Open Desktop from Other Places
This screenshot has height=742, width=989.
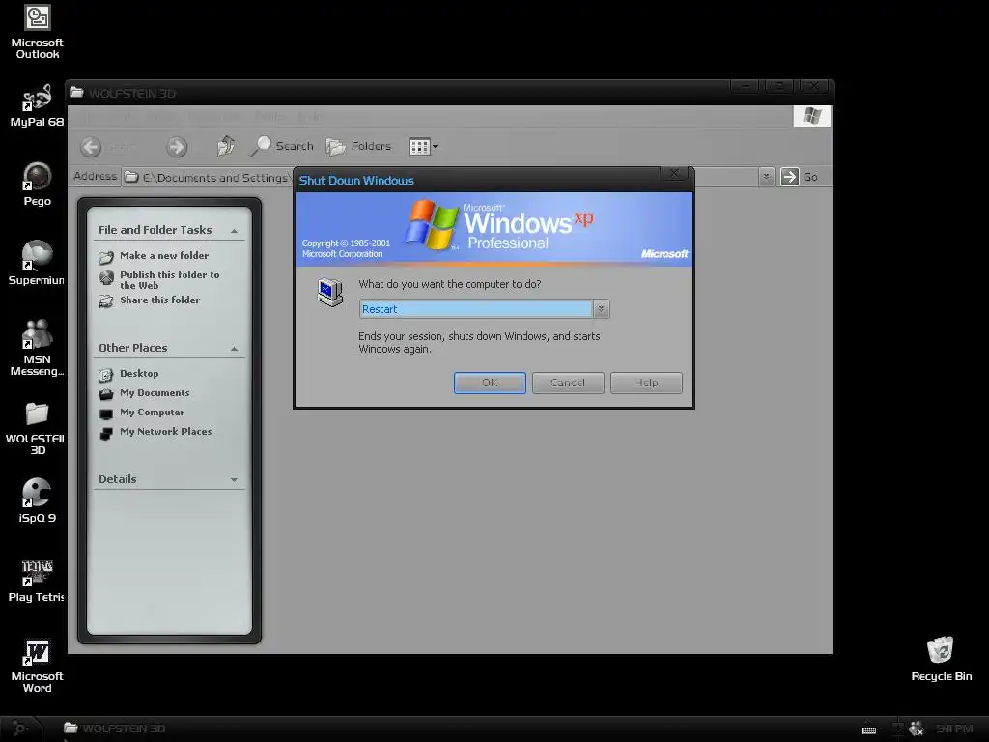pos(139,374)
